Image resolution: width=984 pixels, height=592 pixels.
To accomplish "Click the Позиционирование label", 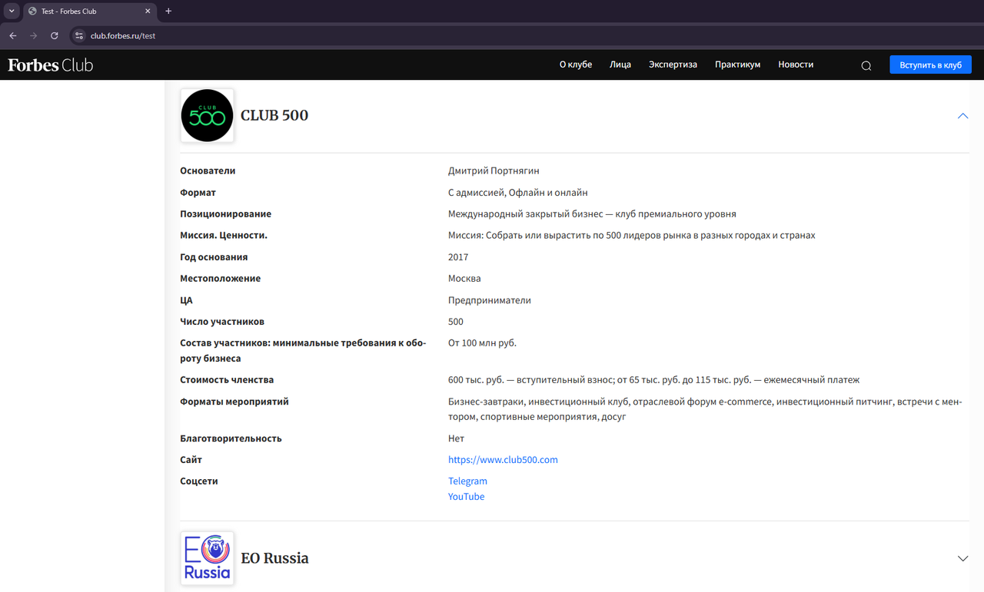I will click(225, 214).
